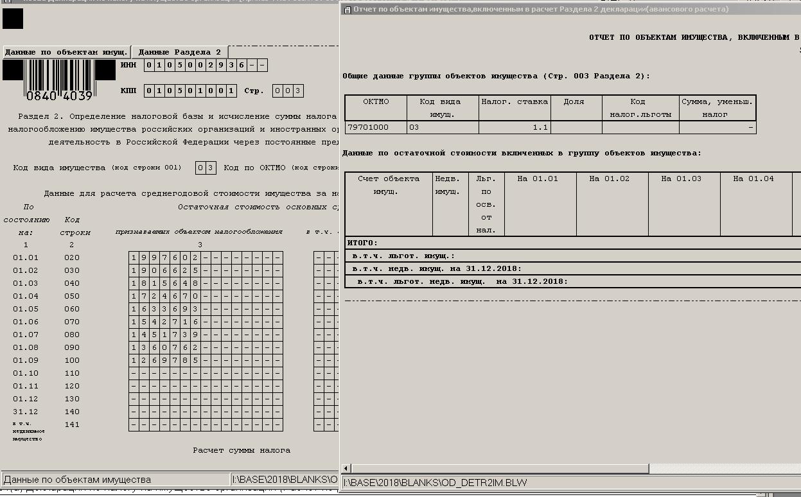801x497 pixels.
Task: Select value 1451739 in row 080
Action: (206, 335)
